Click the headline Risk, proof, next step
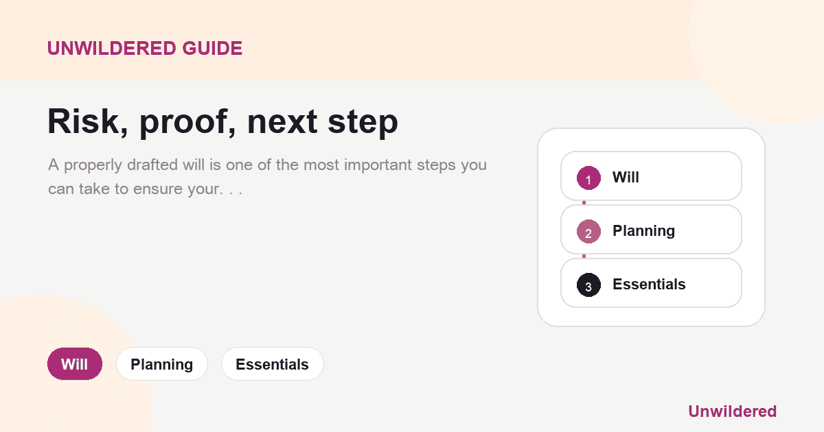Screen dimensions: 824x432 tap(222, 122)
